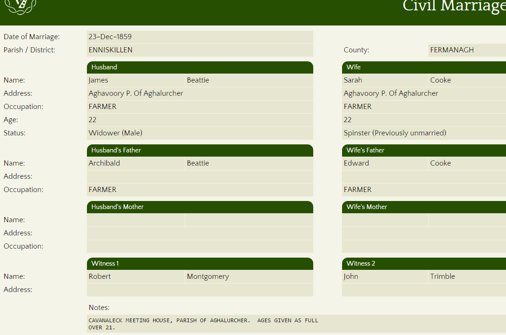Click wife's status Spinster (Previously unmarried)

(x=423, y=133)
